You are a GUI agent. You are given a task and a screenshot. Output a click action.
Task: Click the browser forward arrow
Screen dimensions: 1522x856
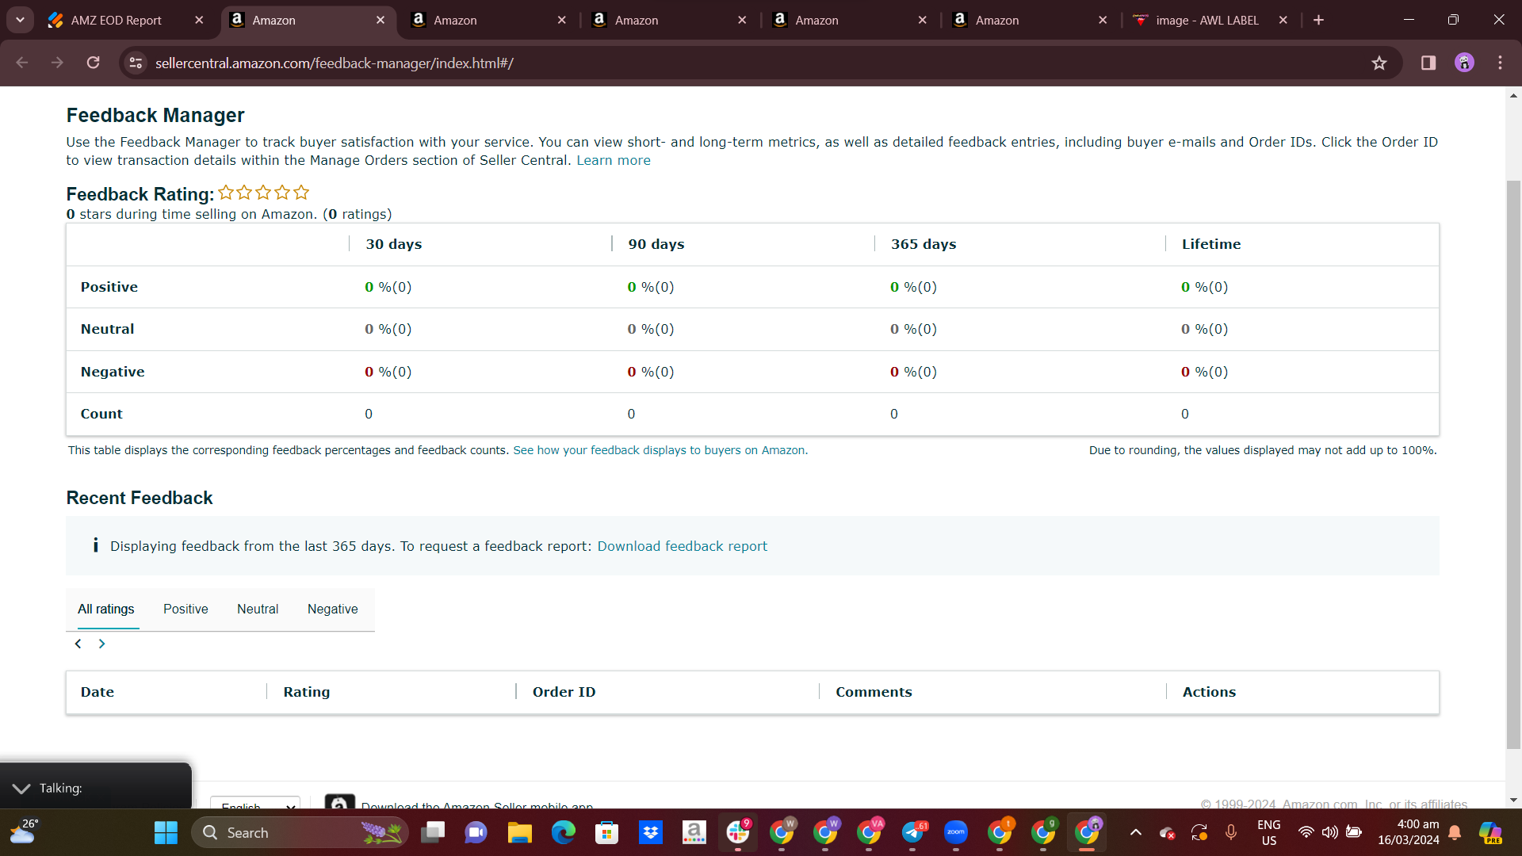pyautogui.click(x=57, y=63)
